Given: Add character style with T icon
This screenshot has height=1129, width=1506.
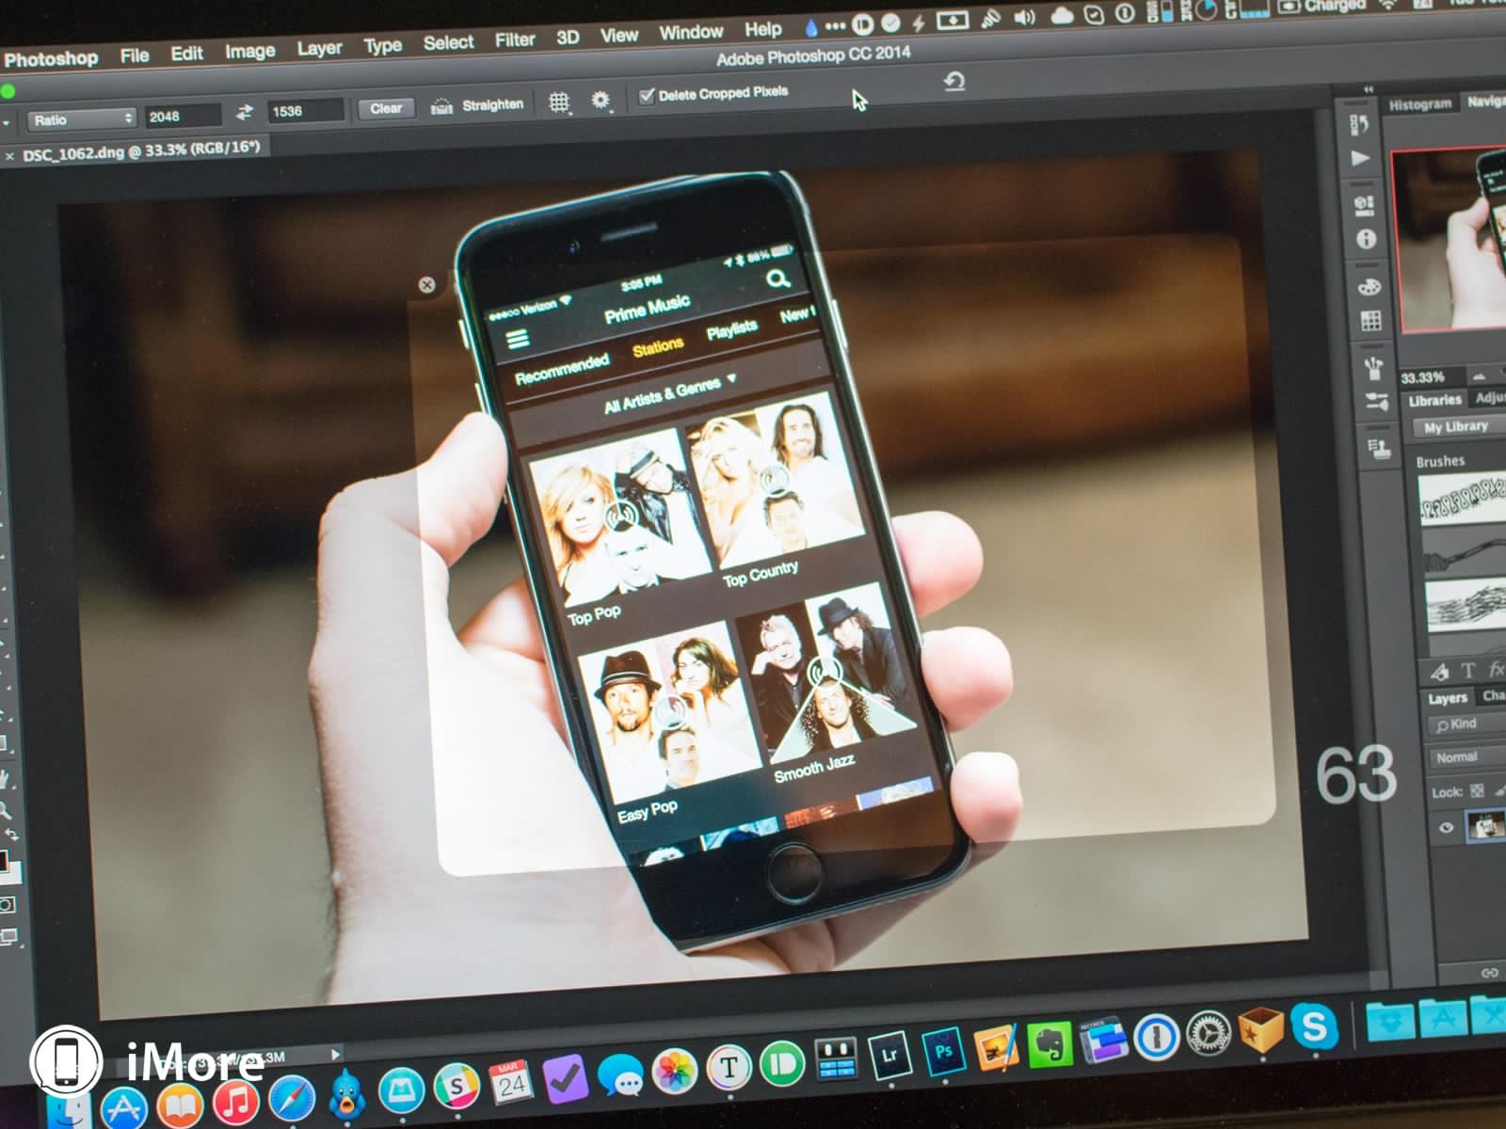Looking at the screenshot, I should [x=1467, y=671].
